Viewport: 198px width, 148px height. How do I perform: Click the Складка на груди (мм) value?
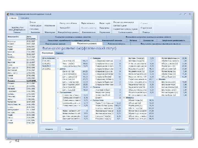[118, 71]
